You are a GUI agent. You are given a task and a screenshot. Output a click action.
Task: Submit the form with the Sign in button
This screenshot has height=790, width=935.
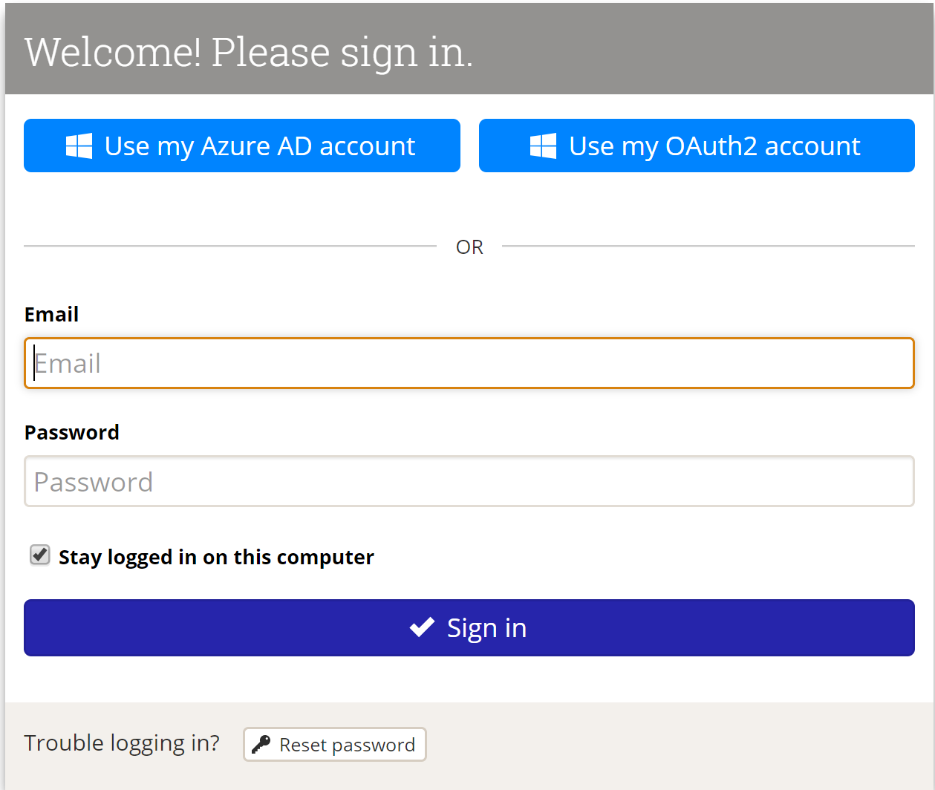469,627
